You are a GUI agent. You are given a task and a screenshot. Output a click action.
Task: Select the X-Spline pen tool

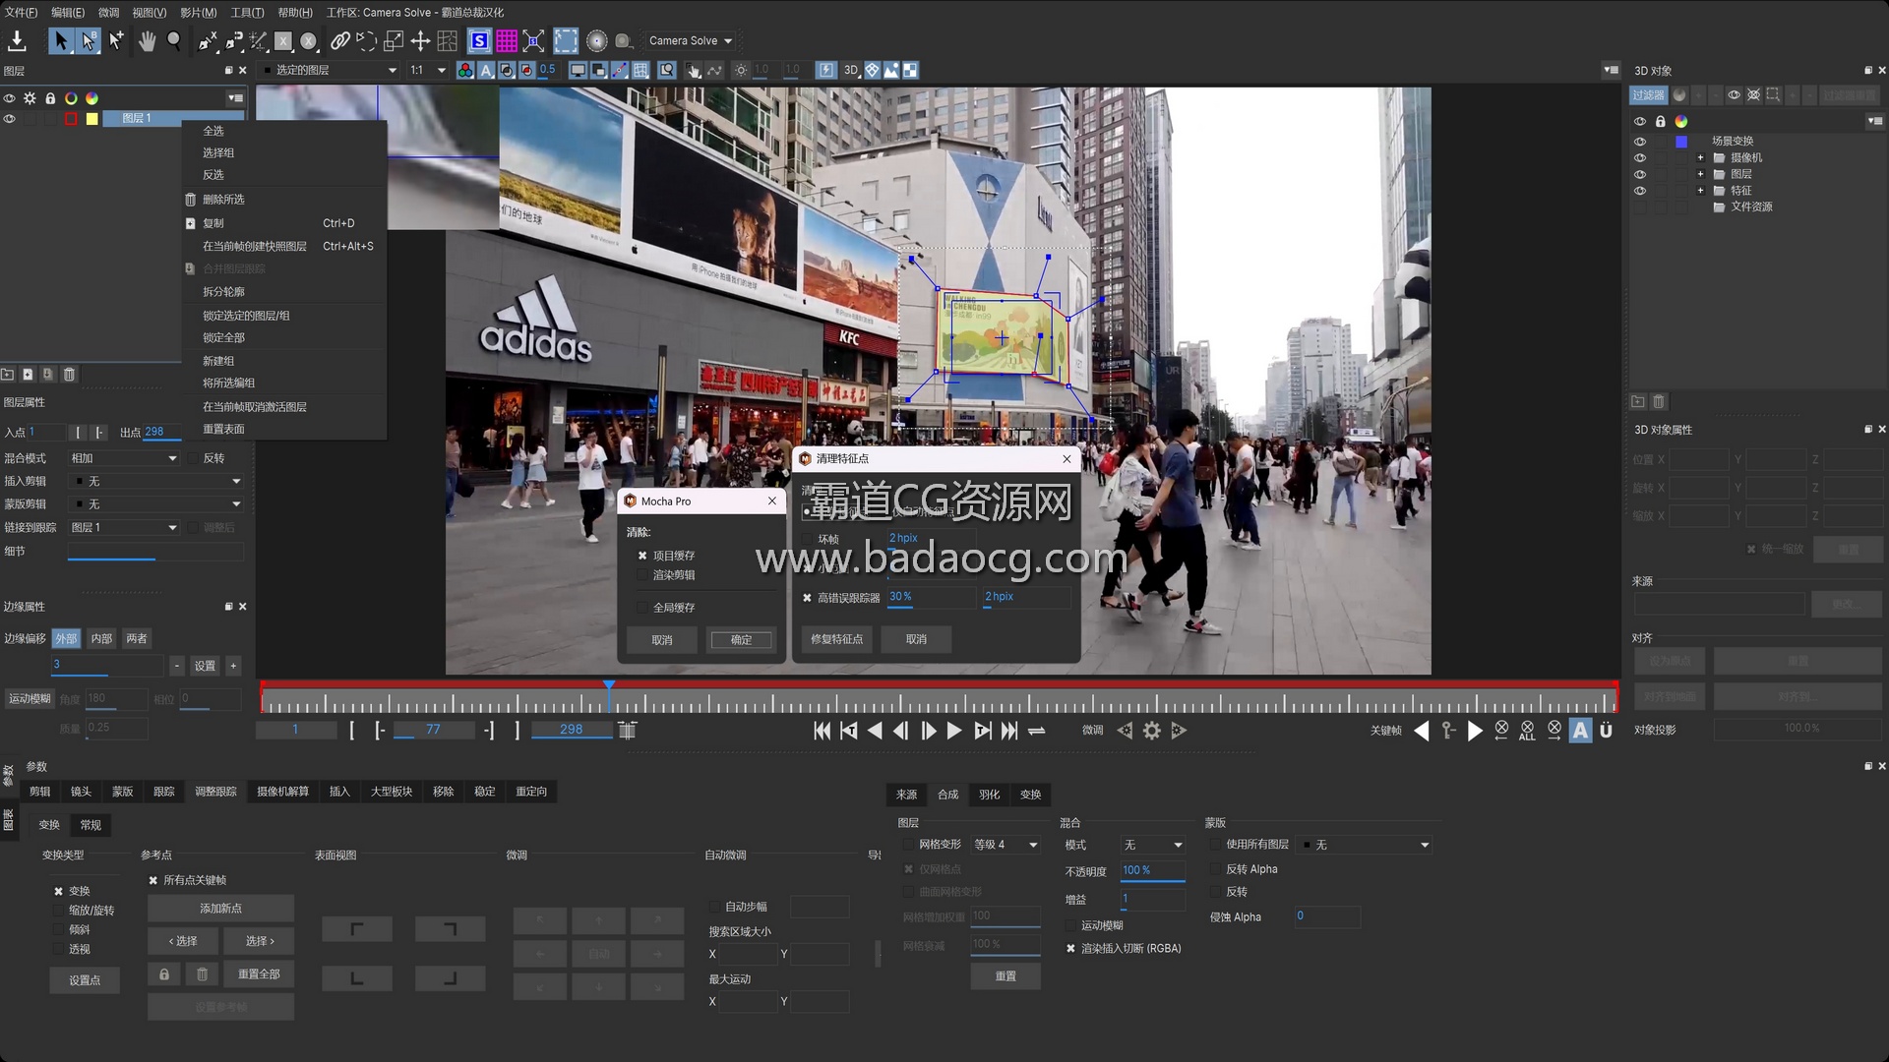[x=208, y=40]
